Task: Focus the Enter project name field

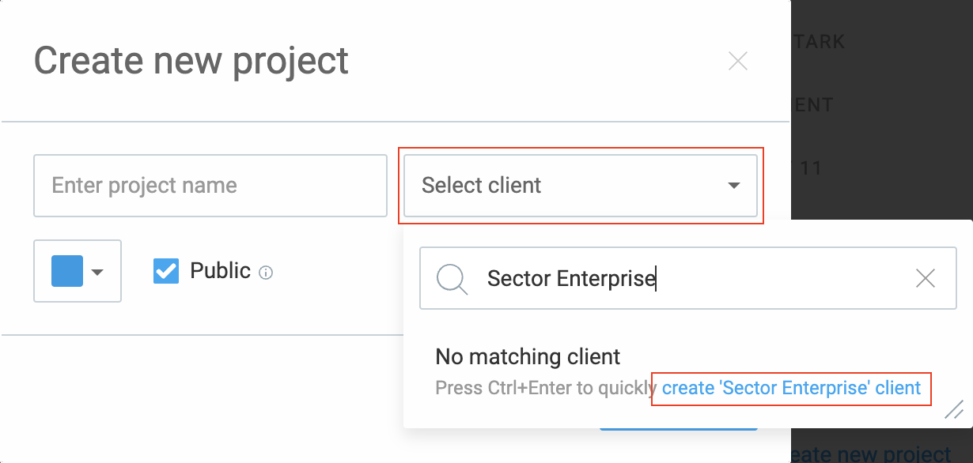Action: pos(210,186)
